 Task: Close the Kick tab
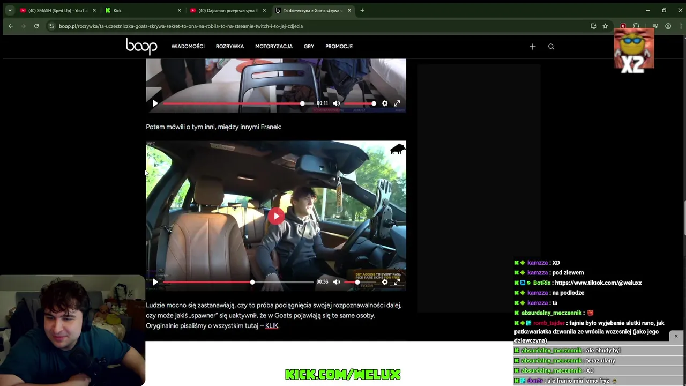[x=179, y=10]
